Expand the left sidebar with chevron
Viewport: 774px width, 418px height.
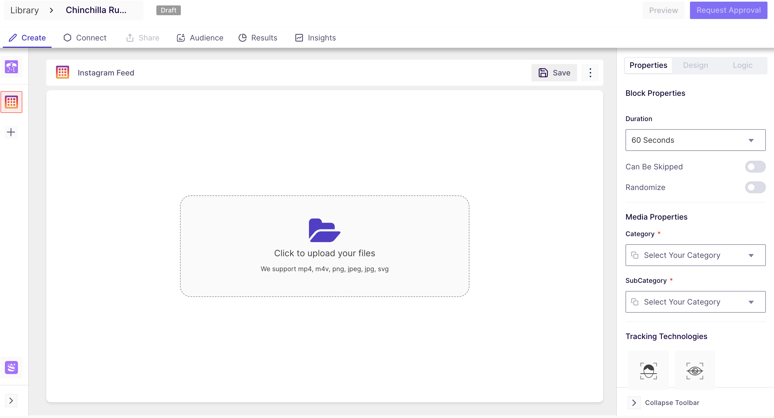click(x=11, y=401)
